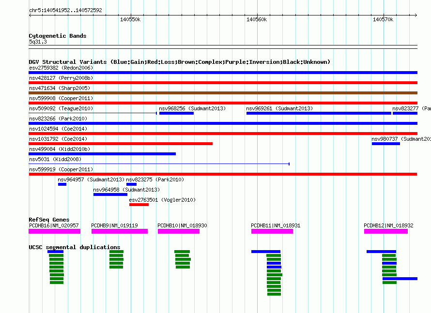Open the nsv499084 (Kidd2010b) label
Viewport: 431px width, 313px height.
(x=60, y=149)
